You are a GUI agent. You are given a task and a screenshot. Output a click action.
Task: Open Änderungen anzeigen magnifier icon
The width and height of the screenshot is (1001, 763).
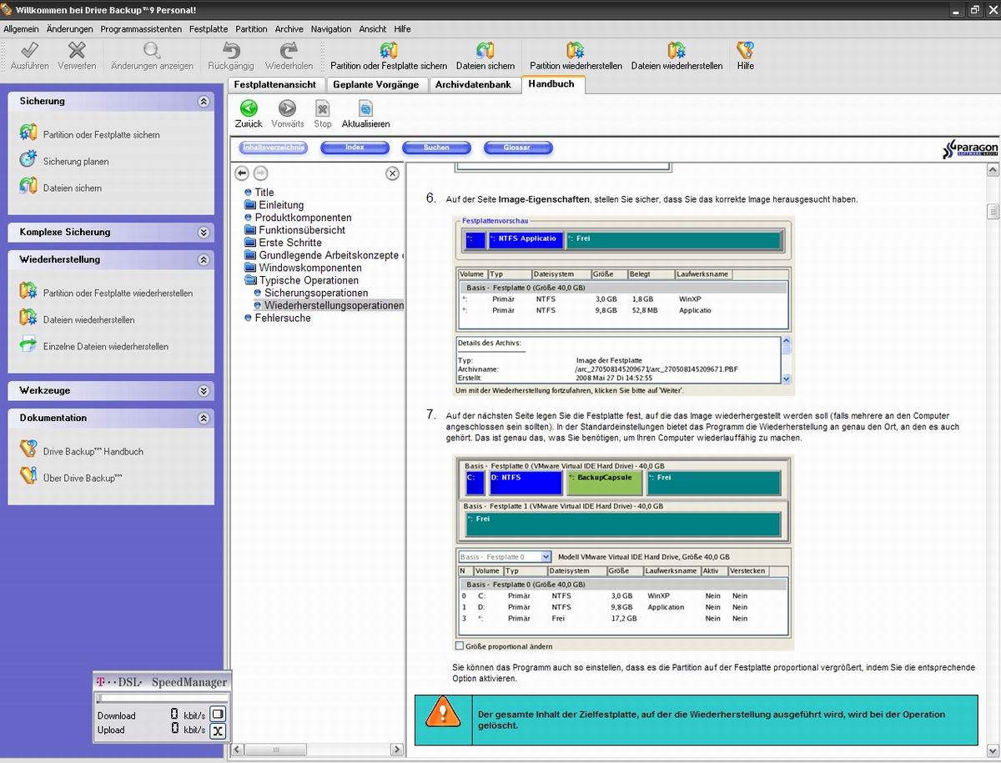[152, 50]
